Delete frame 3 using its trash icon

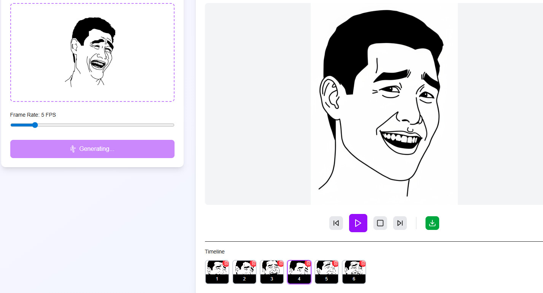click(281, 263)
